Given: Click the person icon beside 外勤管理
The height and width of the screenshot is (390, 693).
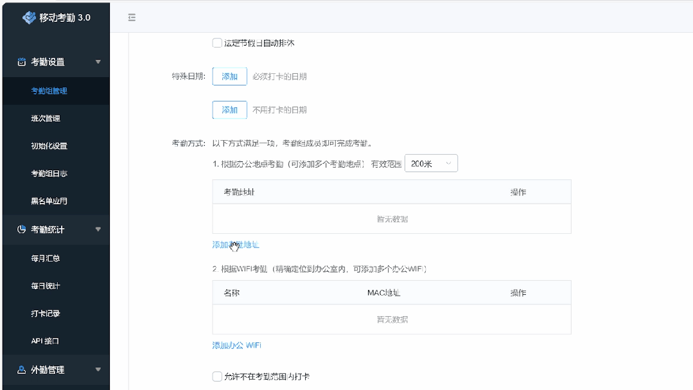Looking at the screenshot, I should pos(20,369).
